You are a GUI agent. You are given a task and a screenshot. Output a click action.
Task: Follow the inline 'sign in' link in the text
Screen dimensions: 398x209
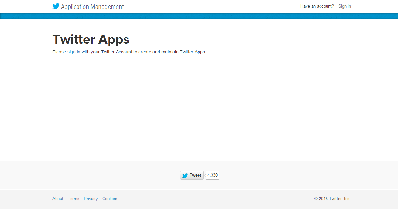(x=74, y=52)
